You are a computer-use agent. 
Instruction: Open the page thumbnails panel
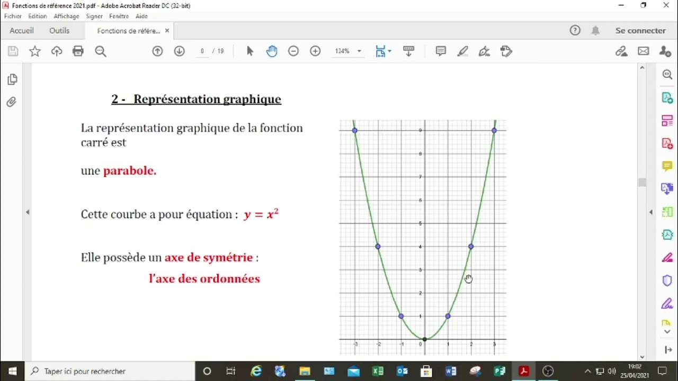tap(12, 79)
